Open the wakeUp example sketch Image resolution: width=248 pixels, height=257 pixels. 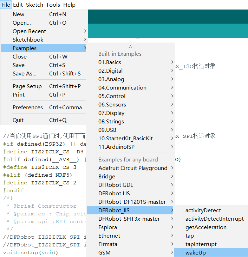pos(211,252)
